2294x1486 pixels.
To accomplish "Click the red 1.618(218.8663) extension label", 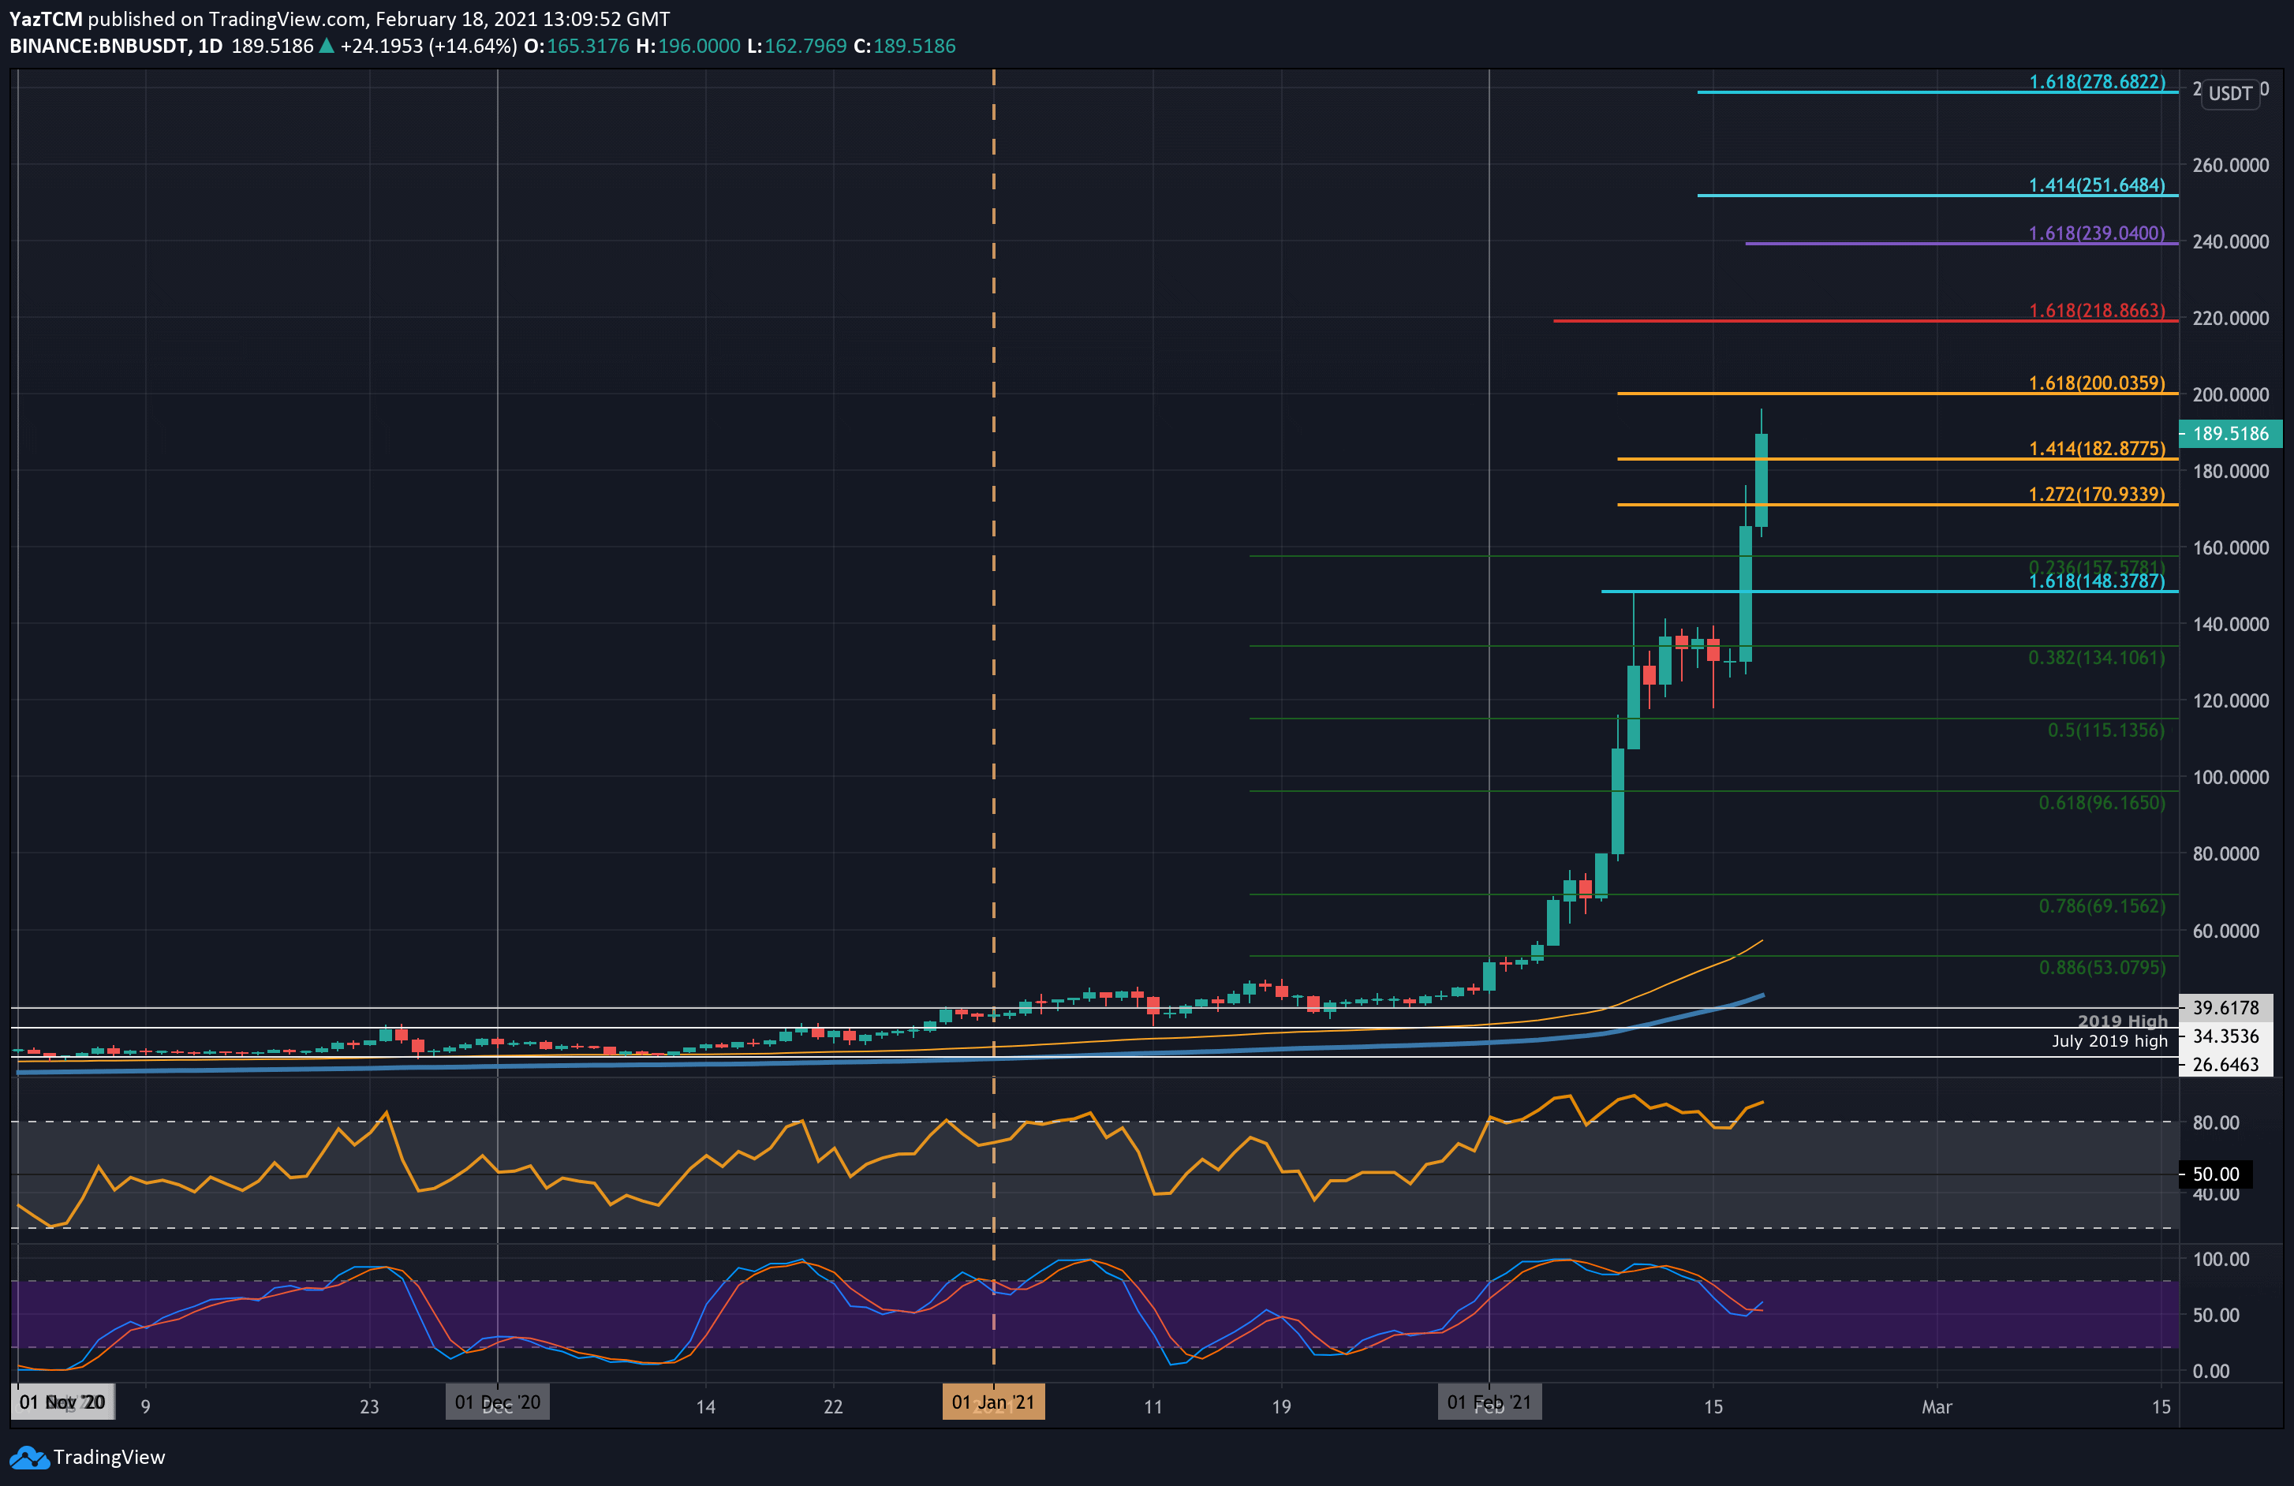I will coord(2097,310).
